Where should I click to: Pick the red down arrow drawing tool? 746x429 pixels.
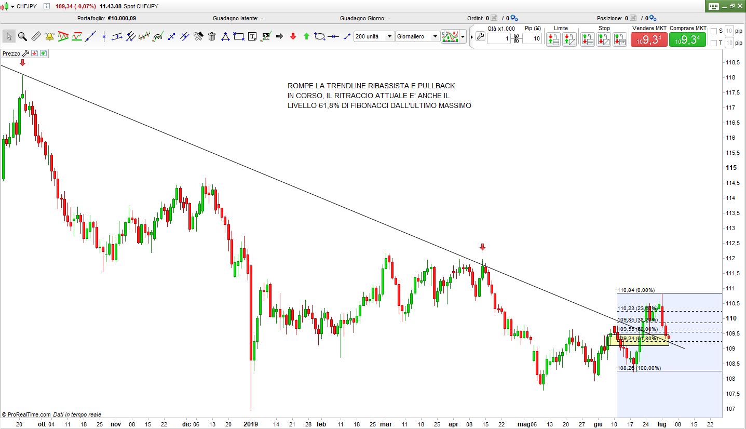293,36
